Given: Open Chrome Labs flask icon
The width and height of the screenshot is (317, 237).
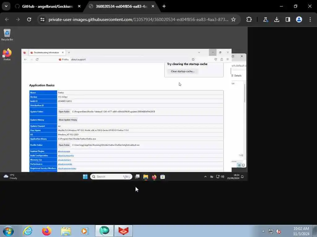Looking at the screenshot, I should click(x=265, y=19).
